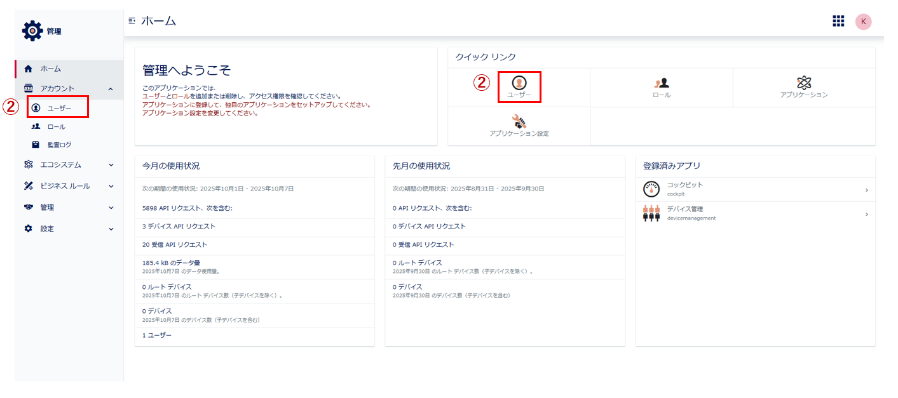Open the application switcher grid icon
Viewport: 898px width, 398px height.
[x=838, y=21]
